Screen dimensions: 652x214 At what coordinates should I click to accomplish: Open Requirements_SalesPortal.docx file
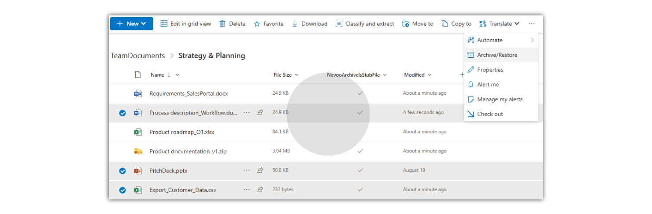pyautogui.click(x=189, y=93)
